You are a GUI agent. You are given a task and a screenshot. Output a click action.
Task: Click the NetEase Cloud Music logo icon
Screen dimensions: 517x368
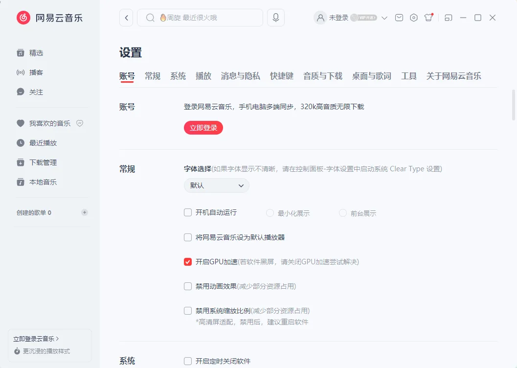click(x=23, y=18)
